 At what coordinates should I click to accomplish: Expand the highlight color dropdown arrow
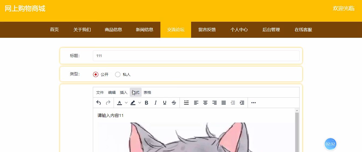coord(140,103)
